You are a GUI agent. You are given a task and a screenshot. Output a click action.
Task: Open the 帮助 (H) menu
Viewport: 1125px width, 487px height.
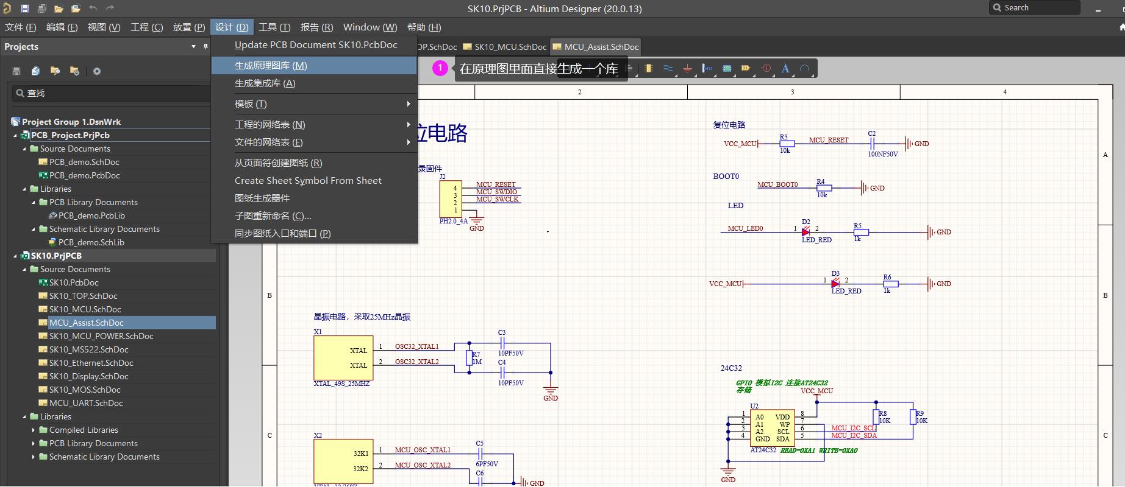(x=424, y=27)
